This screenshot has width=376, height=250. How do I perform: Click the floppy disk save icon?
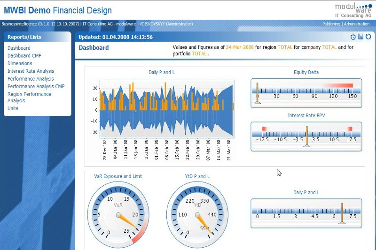coord(360,37)
